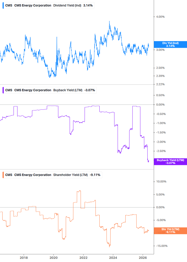This screenshot has height=262, width=187.
Task: Click the -15.00% shareholder yield axis label
Action: point(162,246)
